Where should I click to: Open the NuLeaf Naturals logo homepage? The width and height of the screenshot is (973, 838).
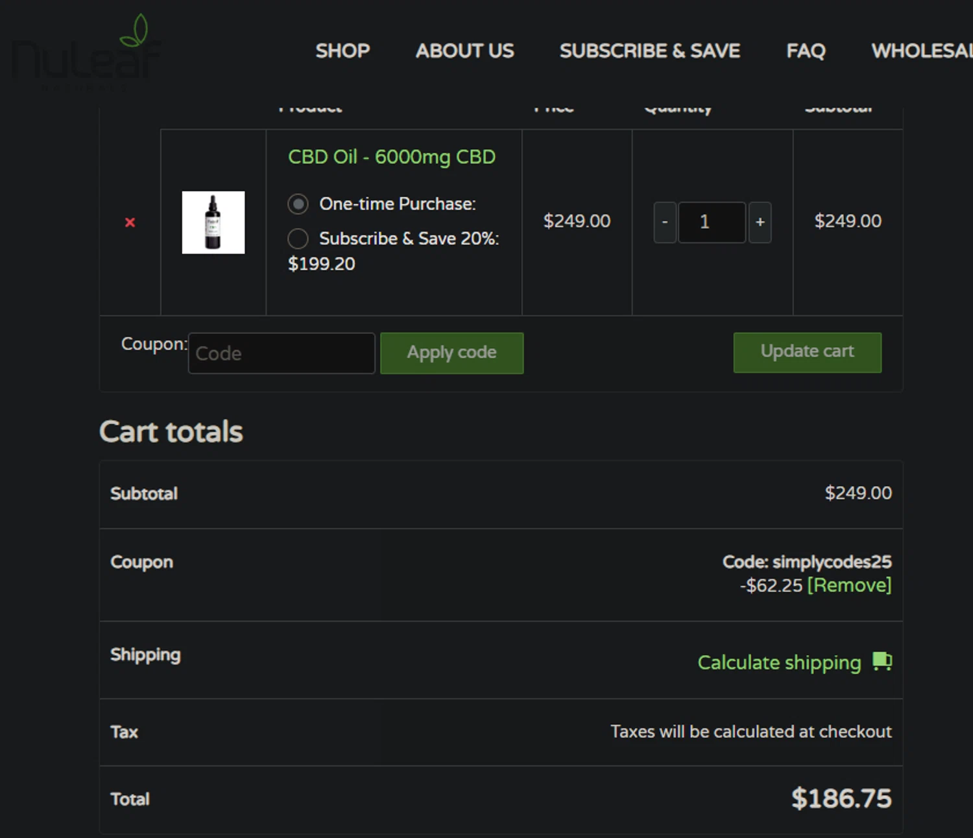pos(86,53)
